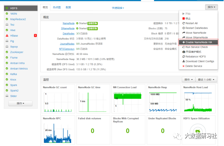Click the NameNode Heap chart

(163, 99)
